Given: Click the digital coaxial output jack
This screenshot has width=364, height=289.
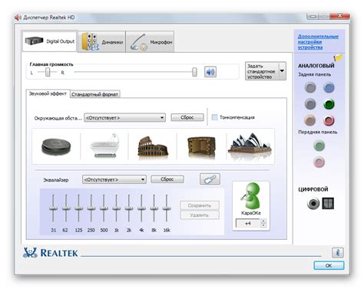Looking at the screenshot, I should pyautogui.click(x=313, y=203).
